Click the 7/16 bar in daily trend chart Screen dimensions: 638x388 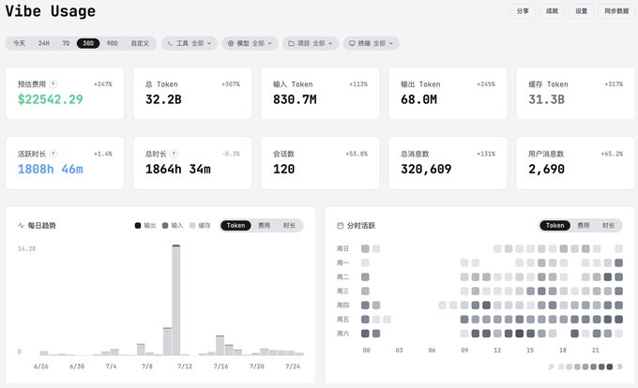tap(220, 345)
